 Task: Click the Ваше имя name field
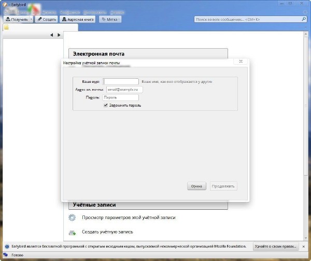coord(121,81)
